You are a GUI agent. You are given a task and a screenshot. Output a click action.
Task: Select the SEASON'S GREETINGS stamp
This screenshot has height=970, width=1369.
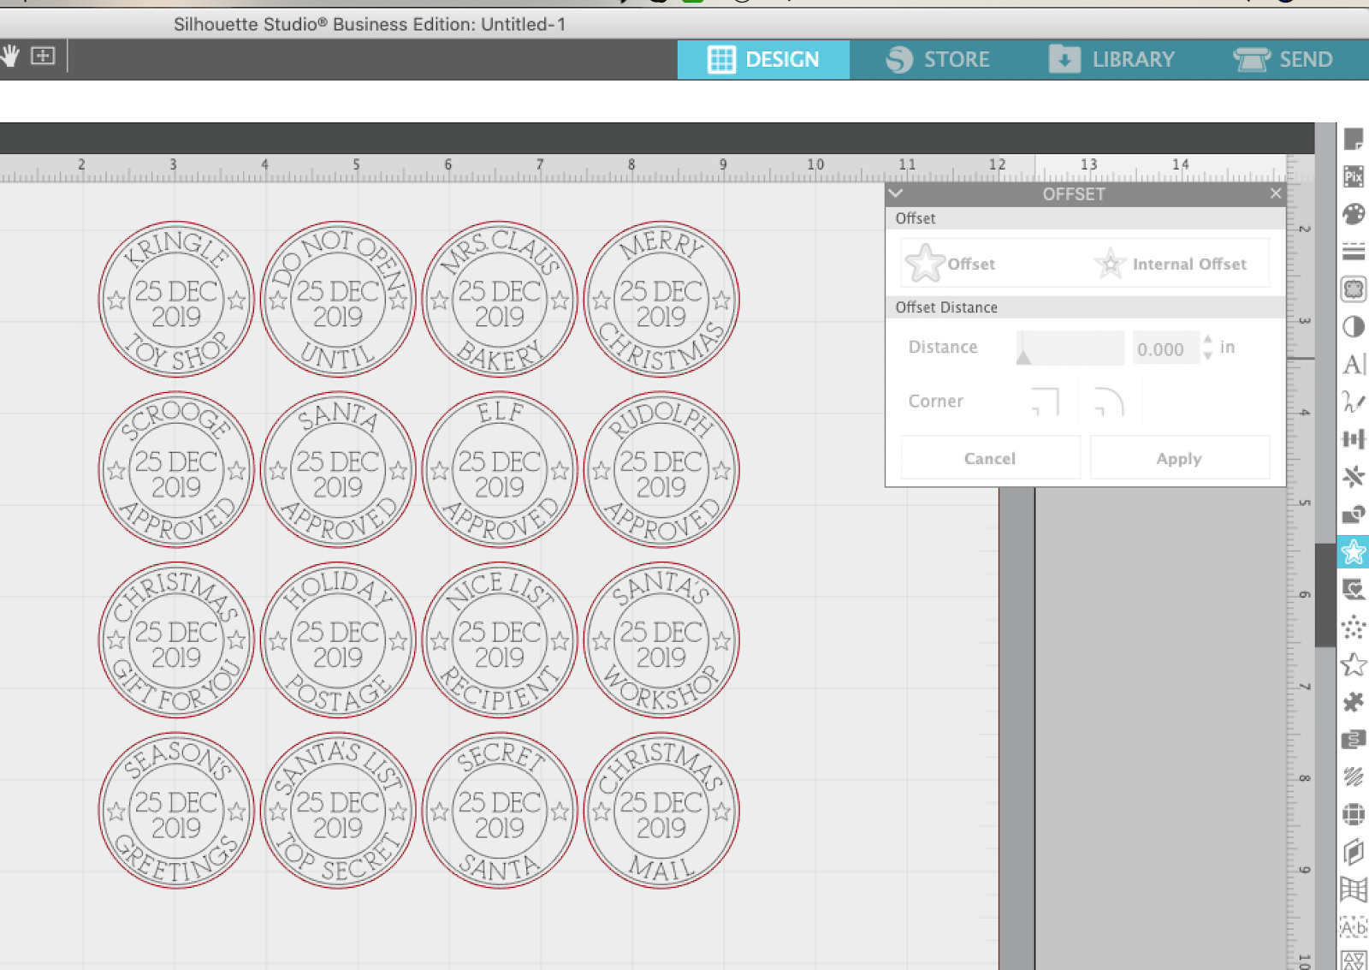click(176, 811)
